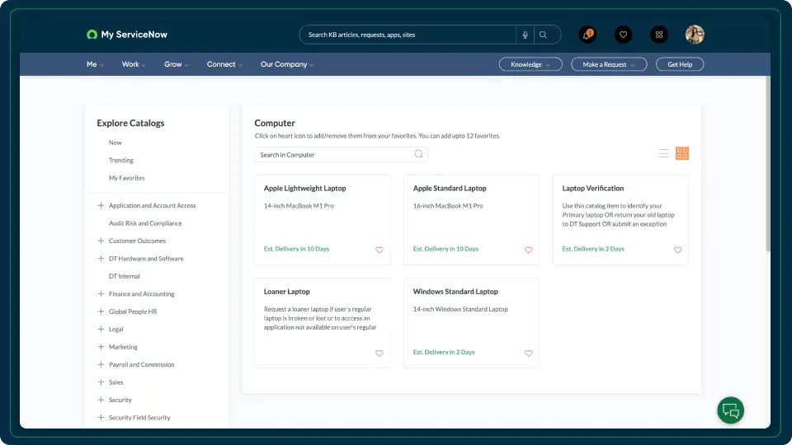Expand the Knowledge dropdown button
792x445 pixels.
[530, 64]
